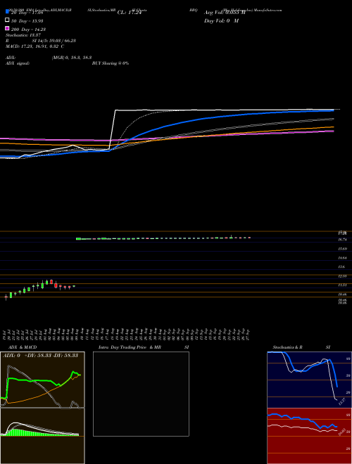The height and width of the screenshot is (464, 352).
Task: Open the red RSI chart panel
Action: pos(309,436)
